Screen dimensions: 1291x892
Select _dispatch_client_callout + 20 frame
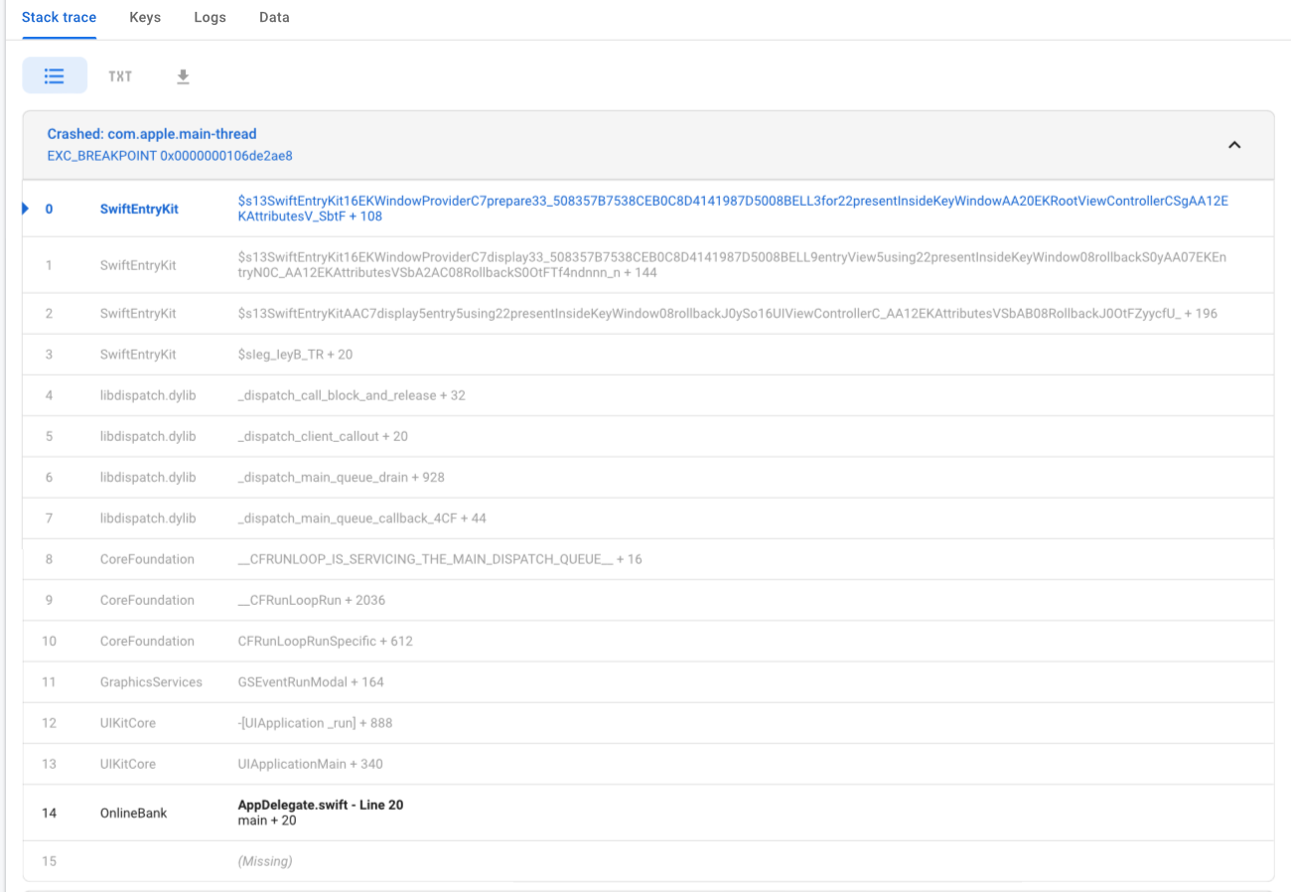click(323, 436)
